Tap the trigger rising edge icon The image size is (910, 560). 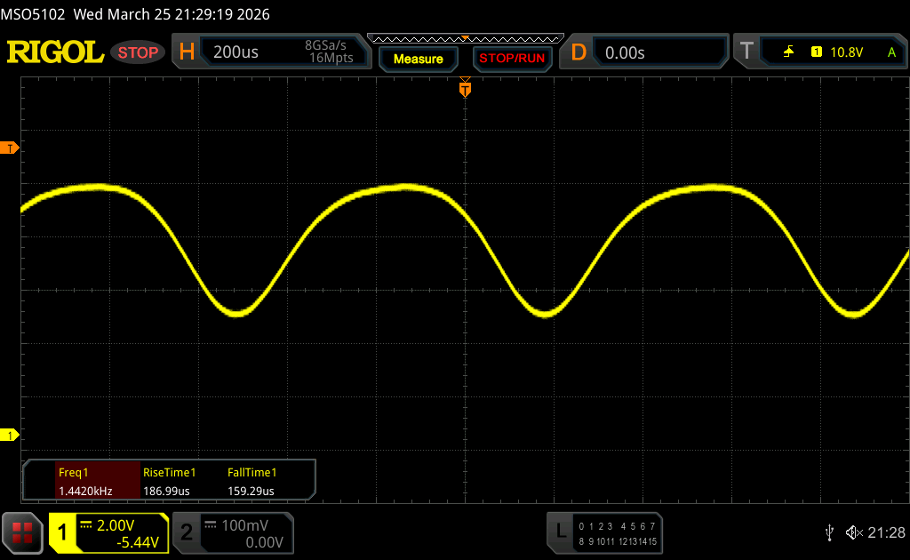coord(788,52)
